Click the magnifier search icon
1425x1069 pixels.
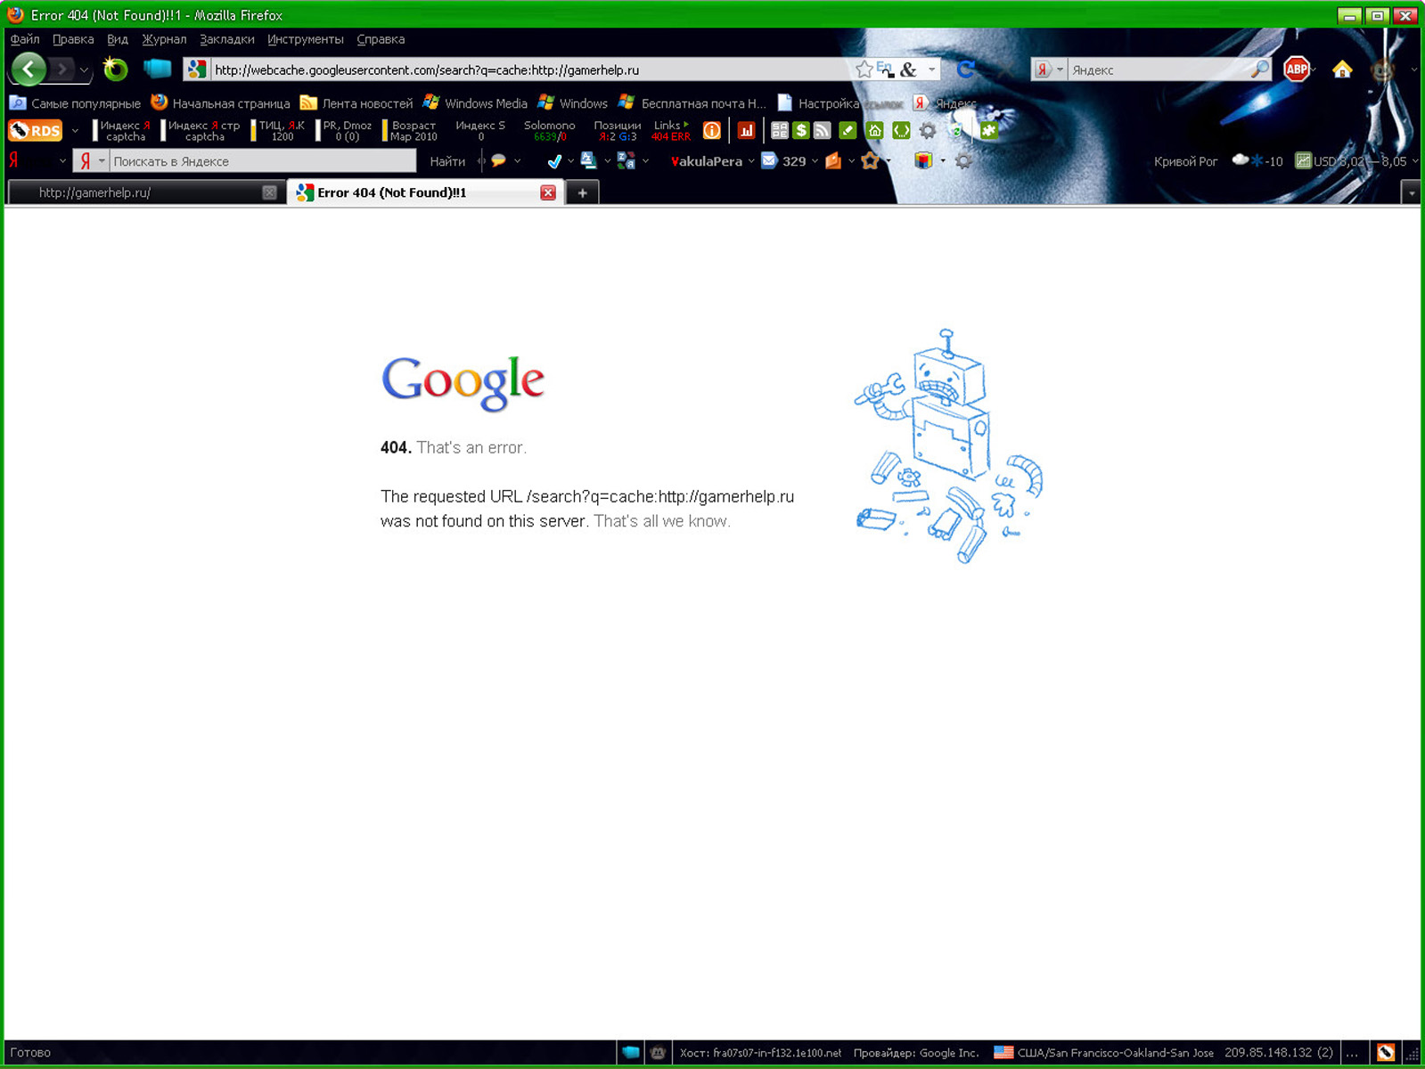1259,69
